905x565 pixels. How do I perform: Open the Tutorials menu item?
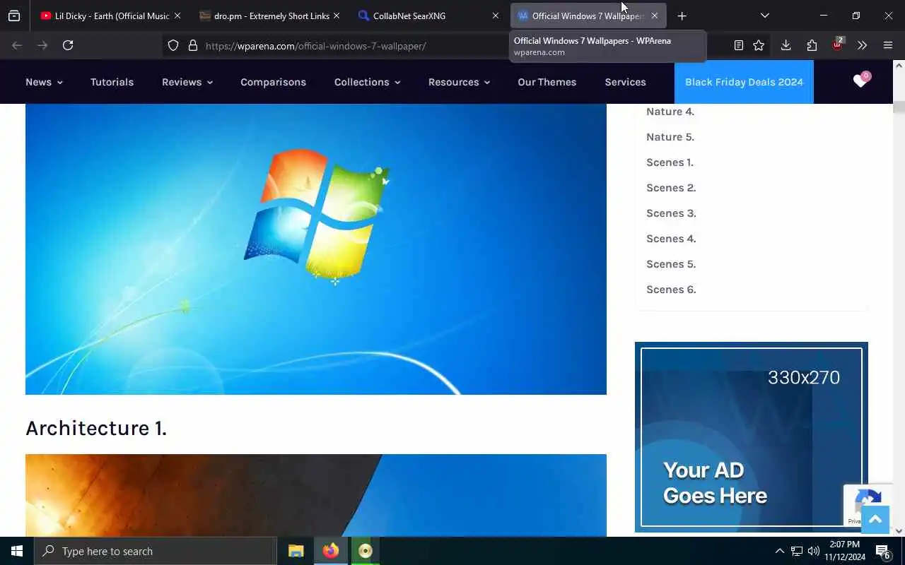point(112,82)
